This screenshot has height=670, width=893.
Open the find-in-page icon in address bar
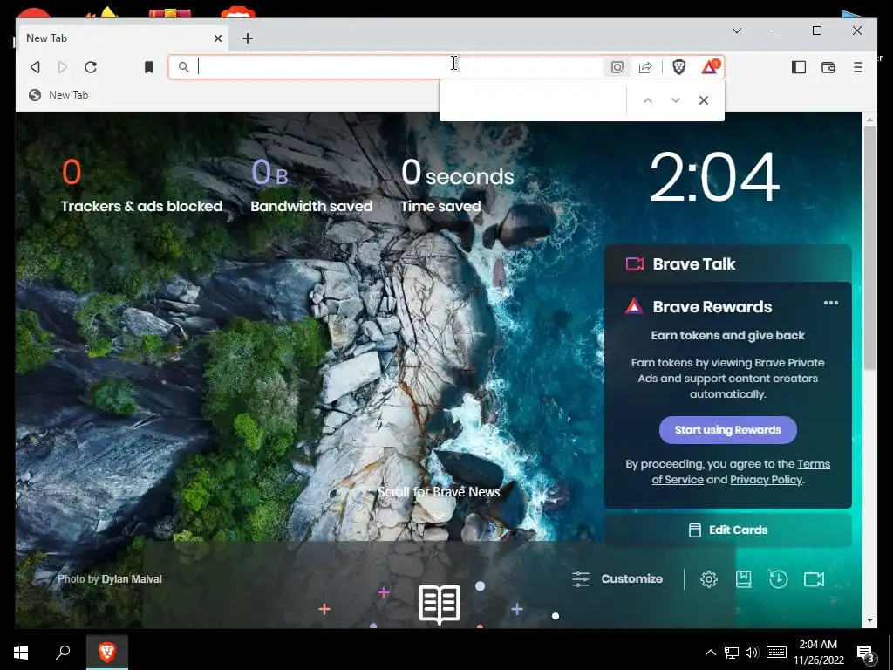pos(617,67)
